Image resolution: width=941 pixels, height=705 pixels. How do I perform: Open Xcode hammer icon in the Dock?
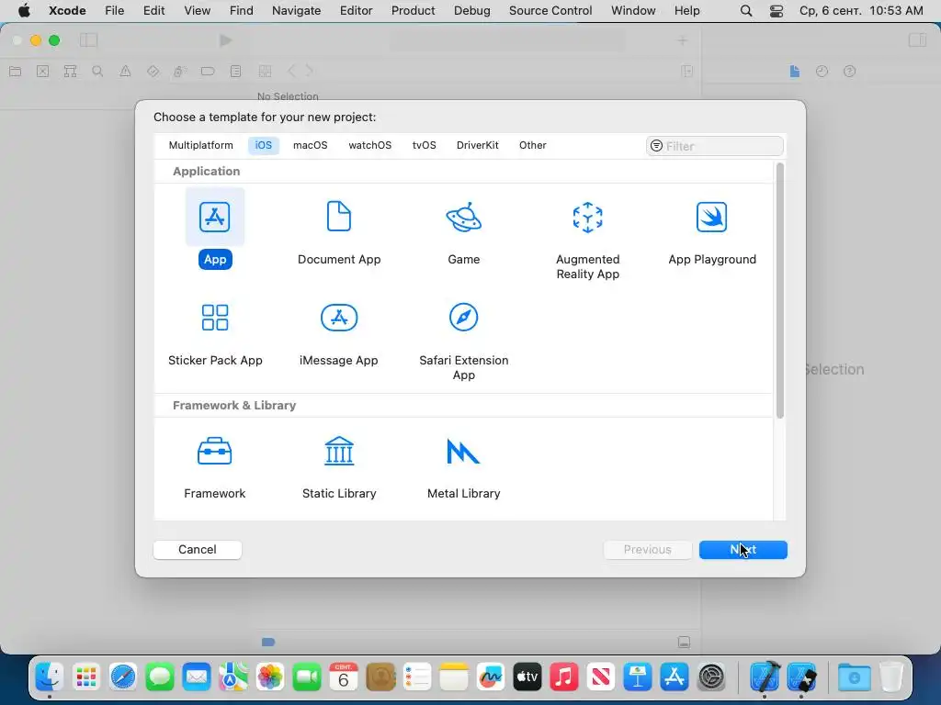point(765,677)
